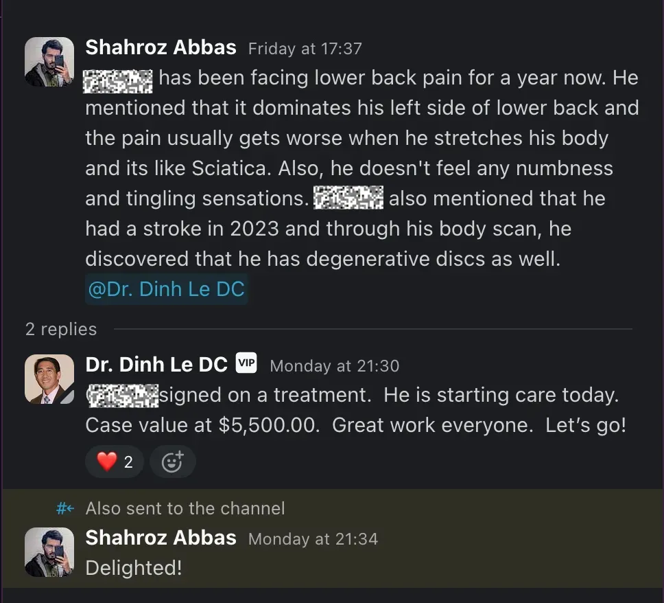Click the lower back pain message text

(x=361, y=168)
